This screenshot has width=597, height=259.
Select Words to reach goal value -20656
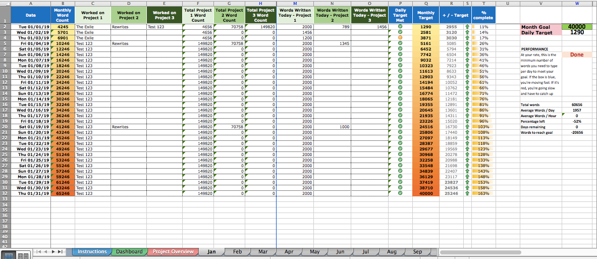tap(577, 133)
